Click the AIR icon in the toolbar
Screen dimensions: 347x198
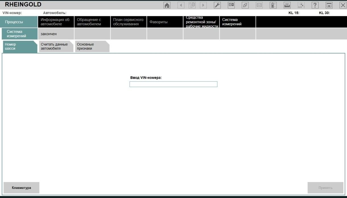pyautogui.click(x=301, y=5)
